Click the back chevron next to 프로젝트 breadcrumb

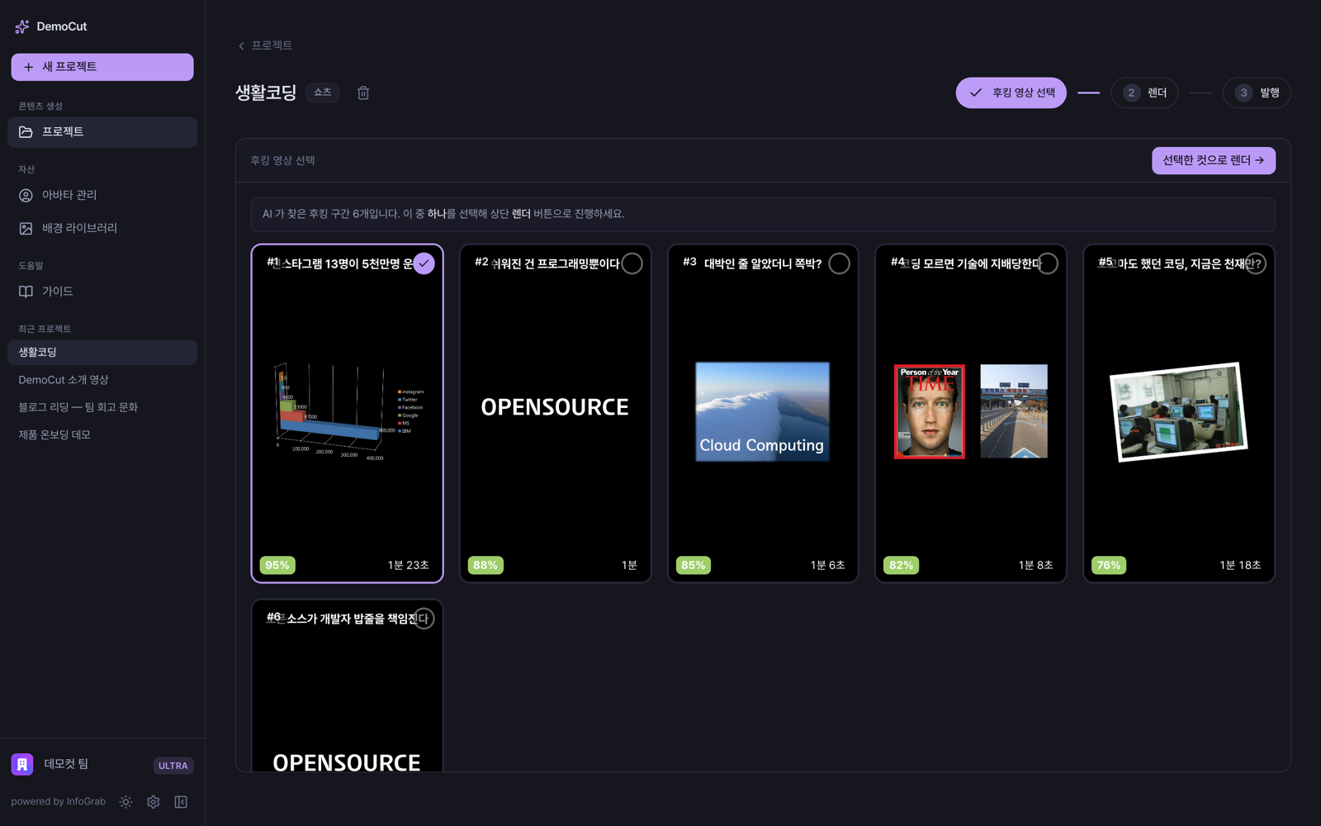pos(241,46)
